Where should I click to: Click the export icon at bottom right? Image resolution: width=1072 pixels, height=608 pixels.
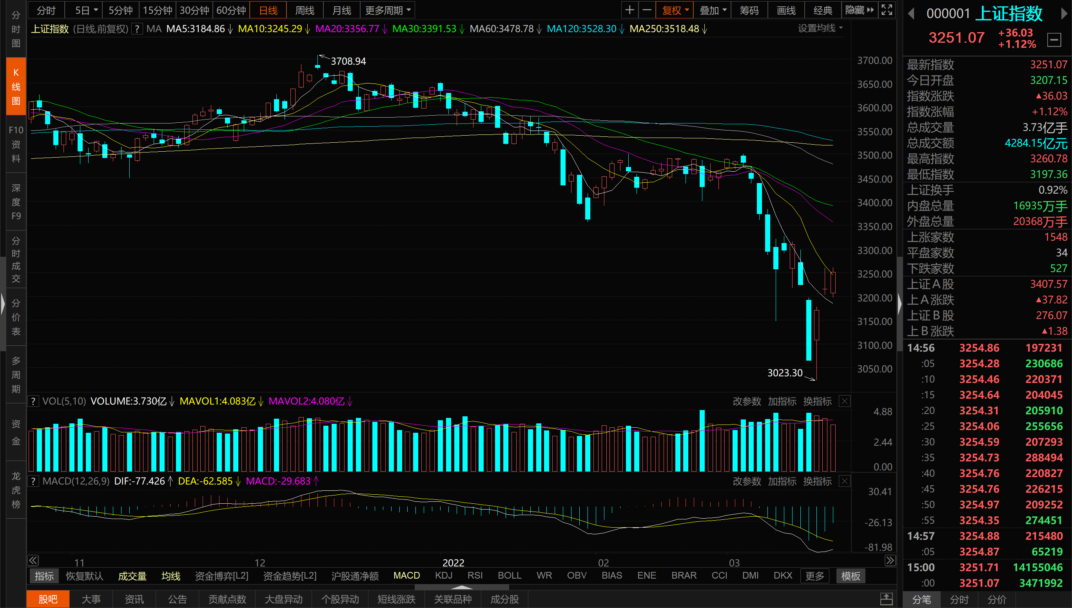[886, 599]
